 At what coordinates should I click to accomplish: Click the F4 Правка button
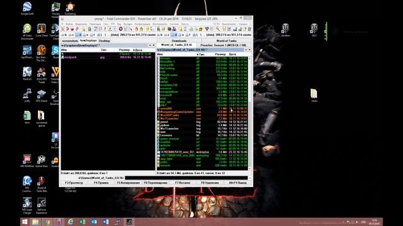[x=101, y=183]
